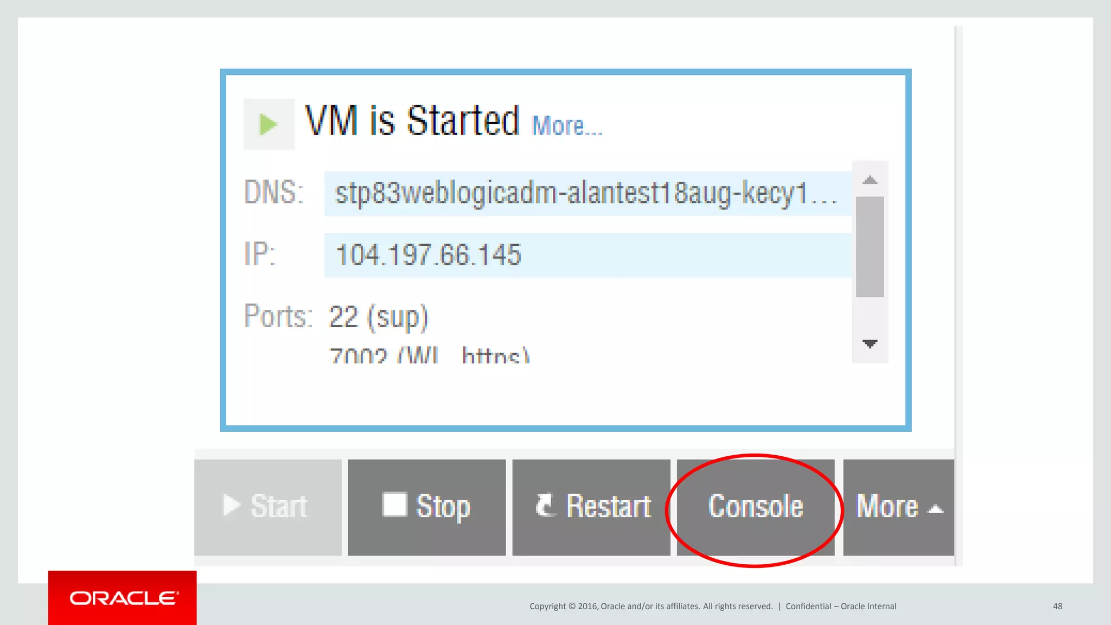Expand the More menu using its caret arrow
1111x625 pixels.
[936, 509]
